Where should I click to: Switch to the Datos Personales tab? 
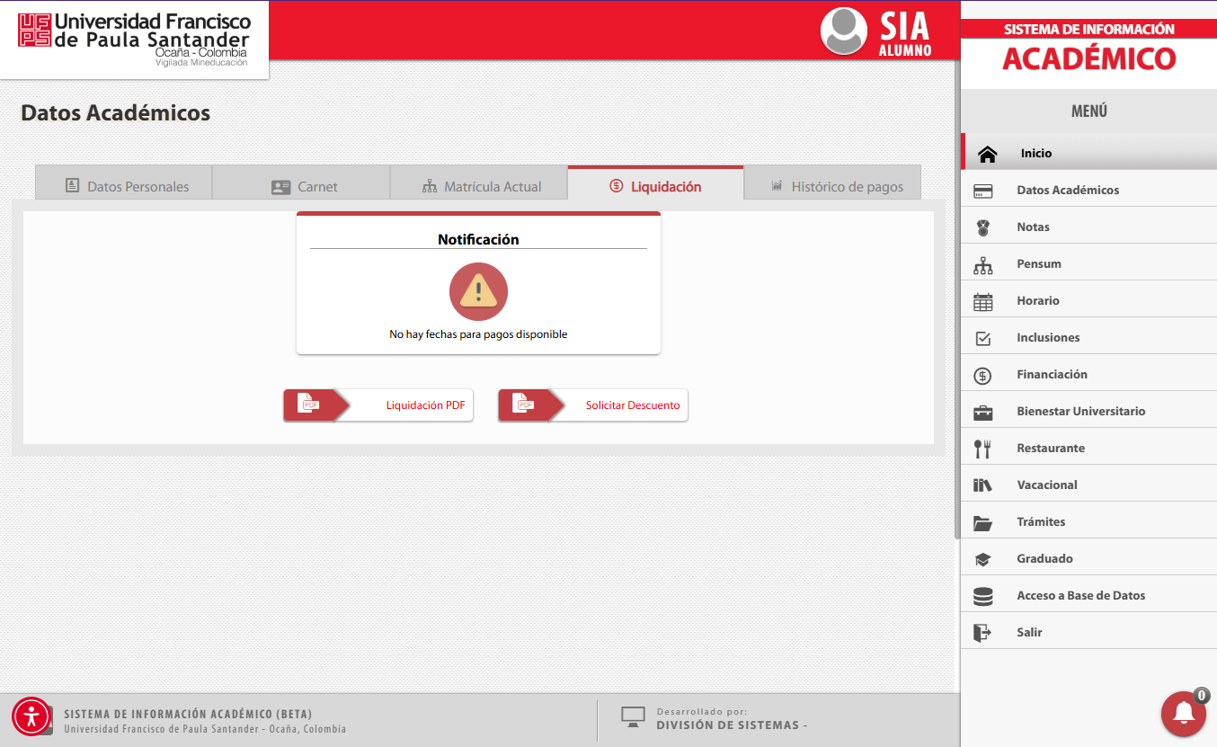[124, 183]
